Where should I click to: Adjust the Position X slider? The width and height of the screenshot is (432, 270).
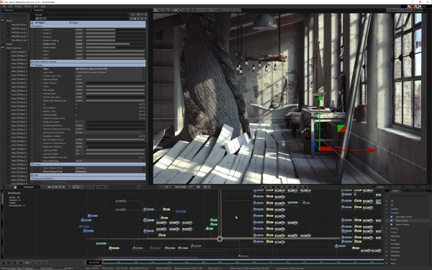point(115,30)
